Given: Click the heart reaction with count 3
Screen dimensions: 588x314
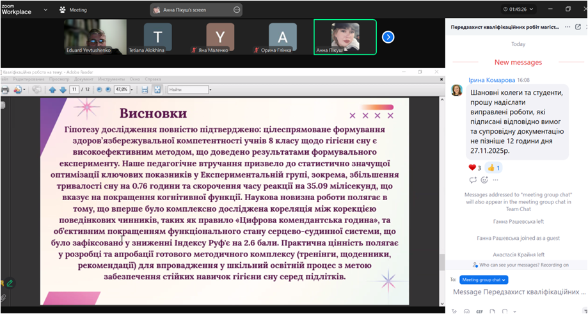Looking at the screenshot, I should coord(475,168).
